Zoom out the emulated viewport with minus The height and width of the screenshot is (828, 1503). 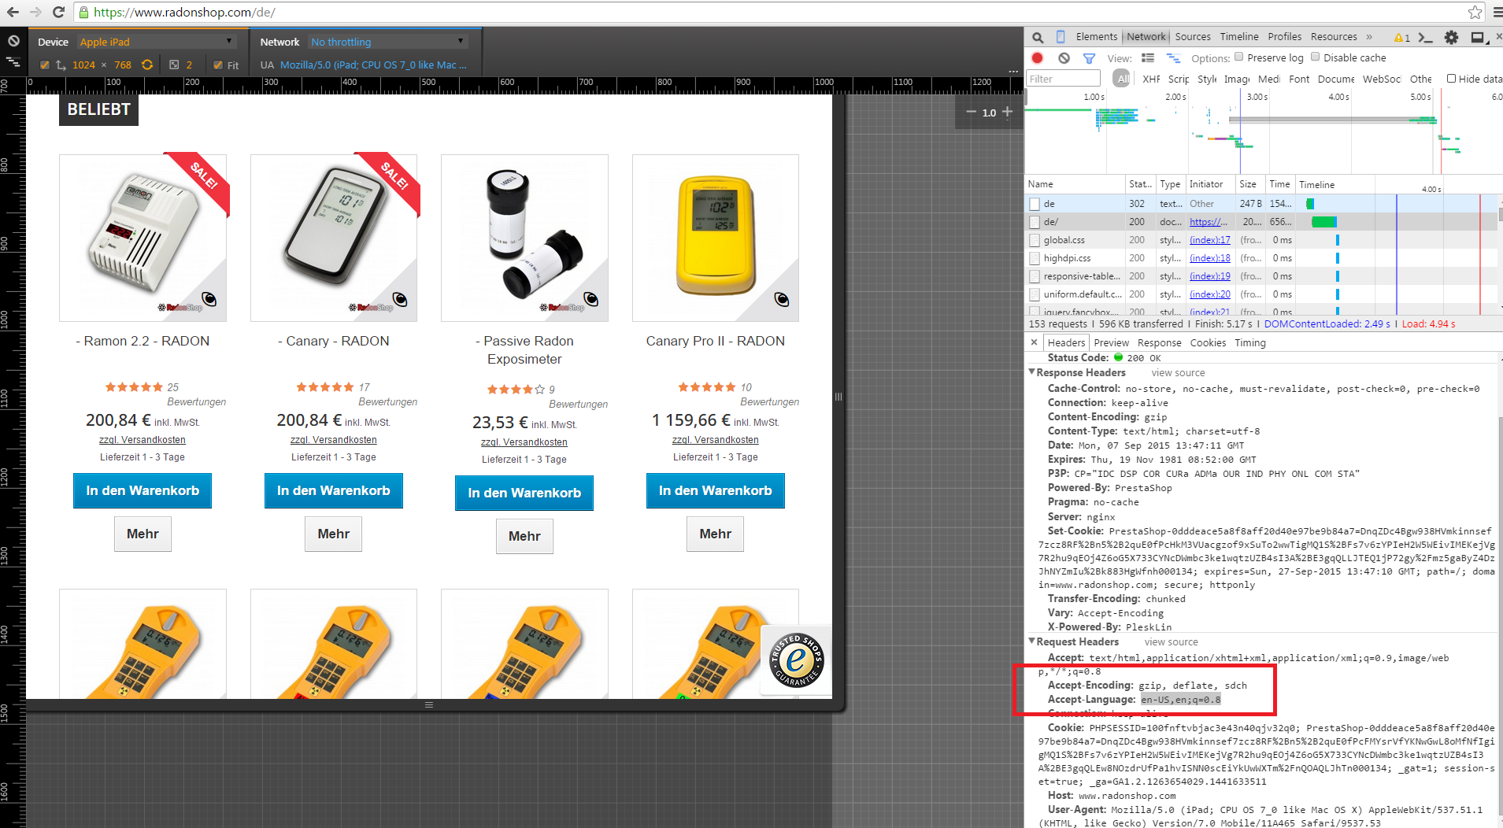tap(971, 112)
